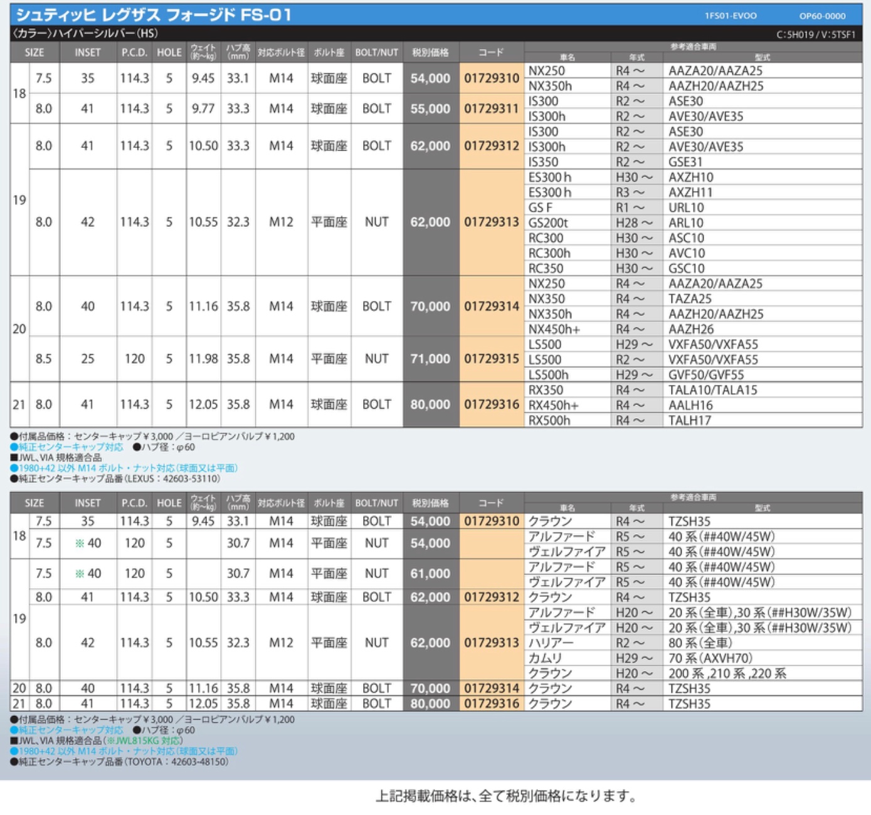Screen dimensions: 871x815
Task: Select the NX450h+ car name
Action: pos(554,329)
